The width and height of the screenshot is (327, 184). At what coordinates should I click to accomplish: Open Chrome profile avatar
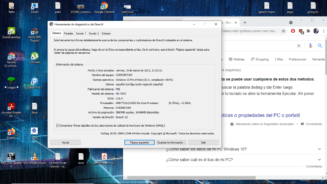coord(316,31)
